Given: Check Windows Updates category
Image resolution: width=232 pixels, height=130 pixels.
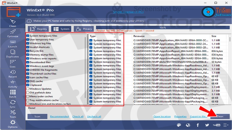Looking at the screenshot, I should 28,89.
